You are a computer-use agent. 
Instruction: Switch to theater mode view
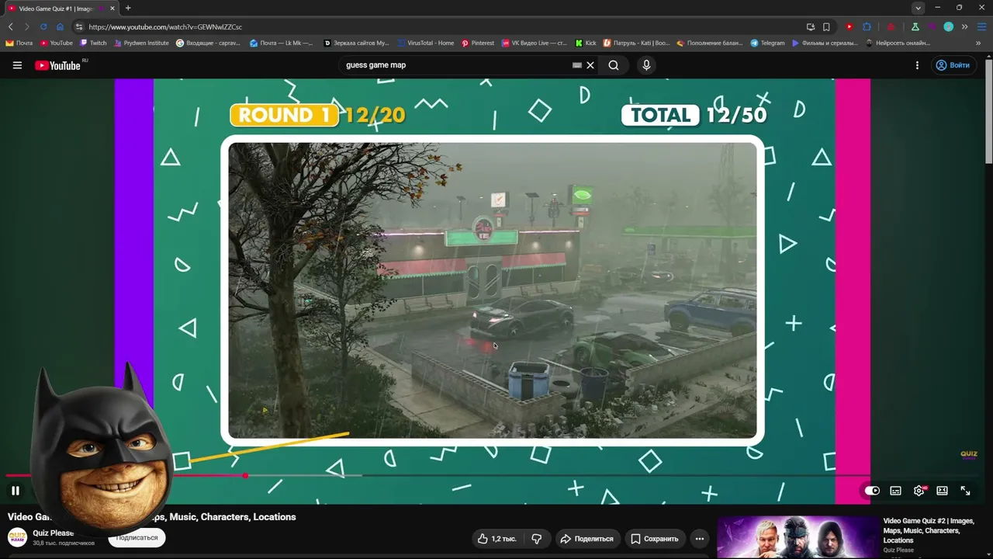point(942,491)
